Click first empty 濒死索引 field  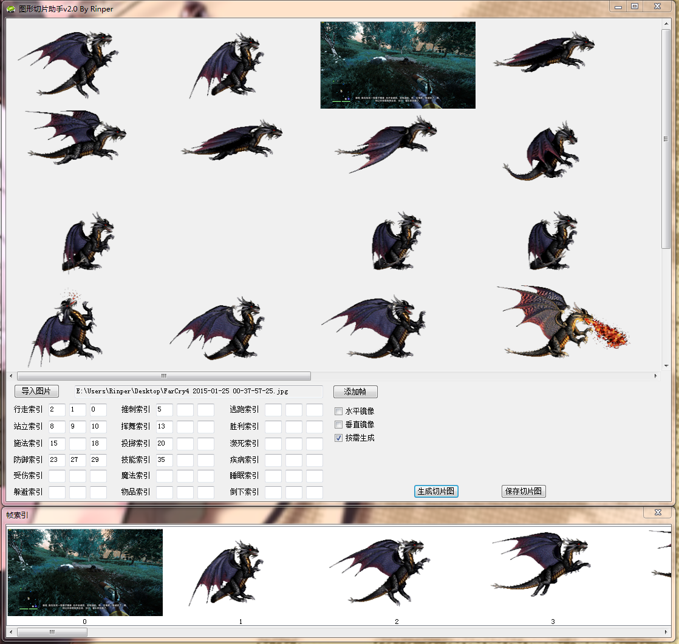(x=273, y=443)
